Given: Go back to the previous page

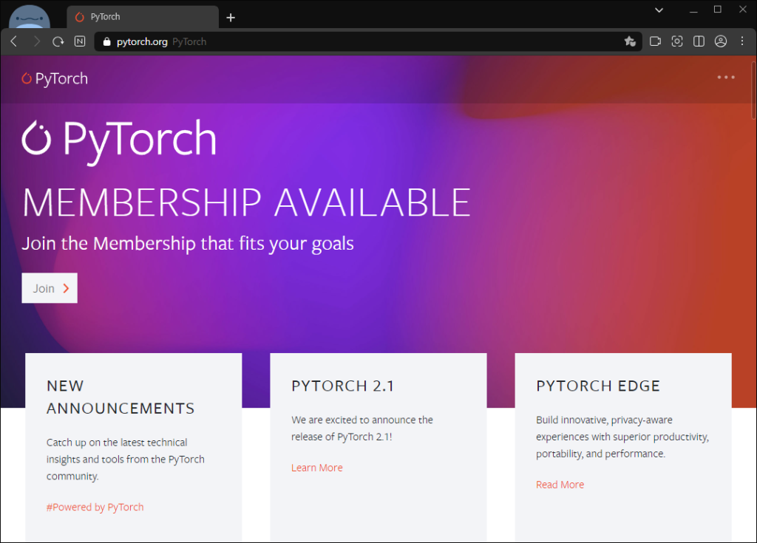Looking at the screenshot, I should 14,41.
